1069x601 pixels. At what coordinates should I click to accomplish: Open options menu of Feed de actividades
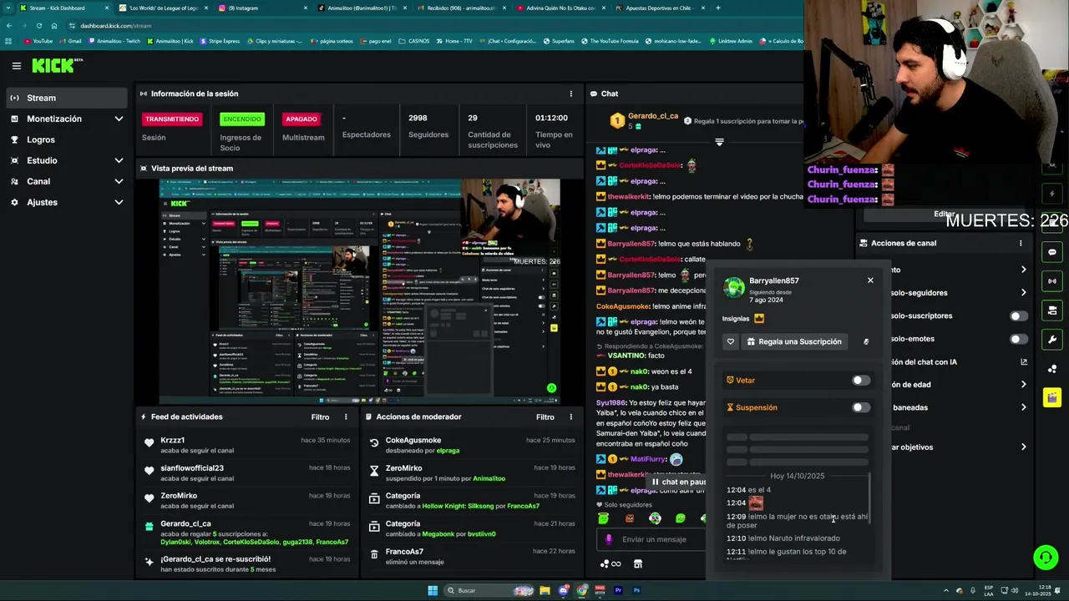(x=346, y=417)
